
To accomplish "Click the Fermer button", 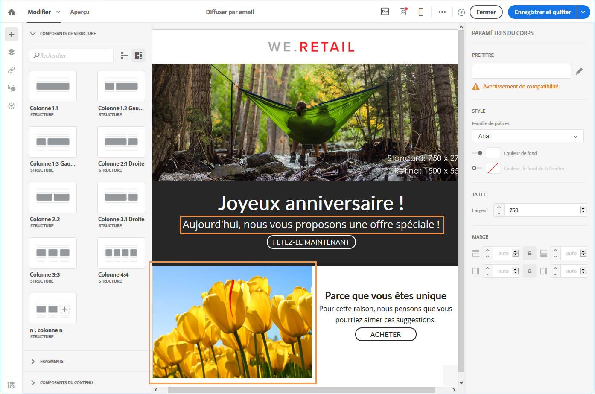I will (486, 12).
